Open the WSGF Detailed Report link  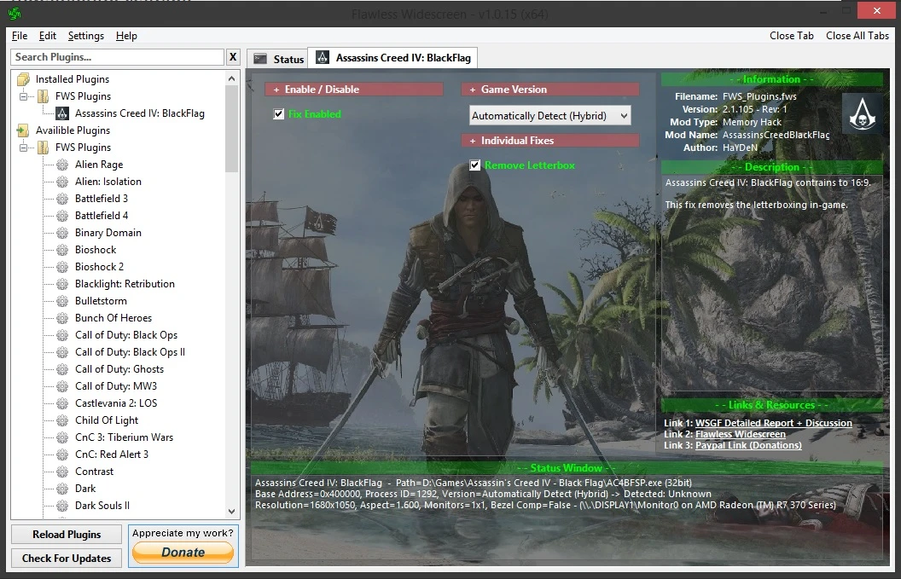coord(776,423)
